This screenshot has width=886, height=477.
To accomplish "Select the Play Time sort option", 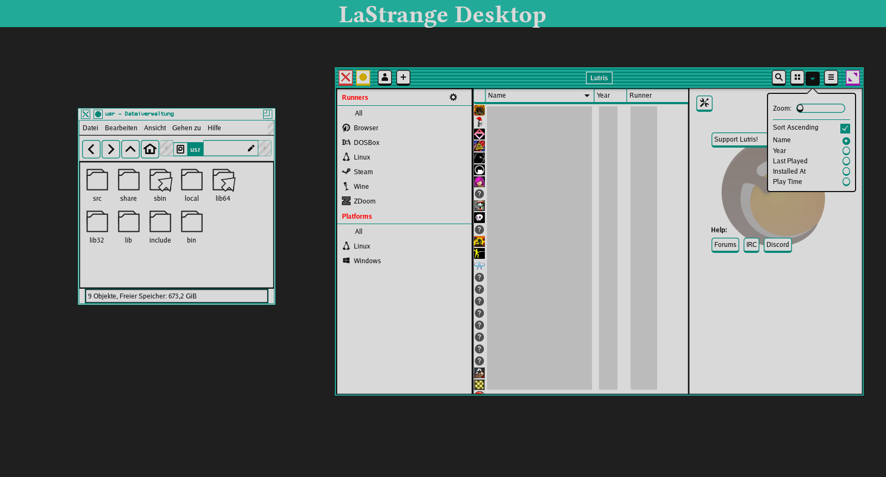I will click(846, 182).
